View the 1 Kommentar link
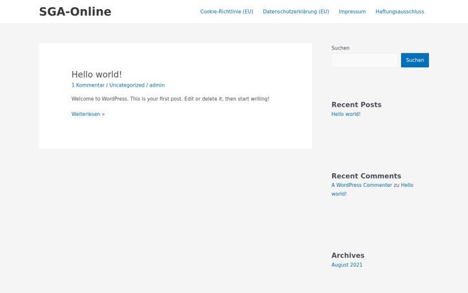 click(88, 85)
